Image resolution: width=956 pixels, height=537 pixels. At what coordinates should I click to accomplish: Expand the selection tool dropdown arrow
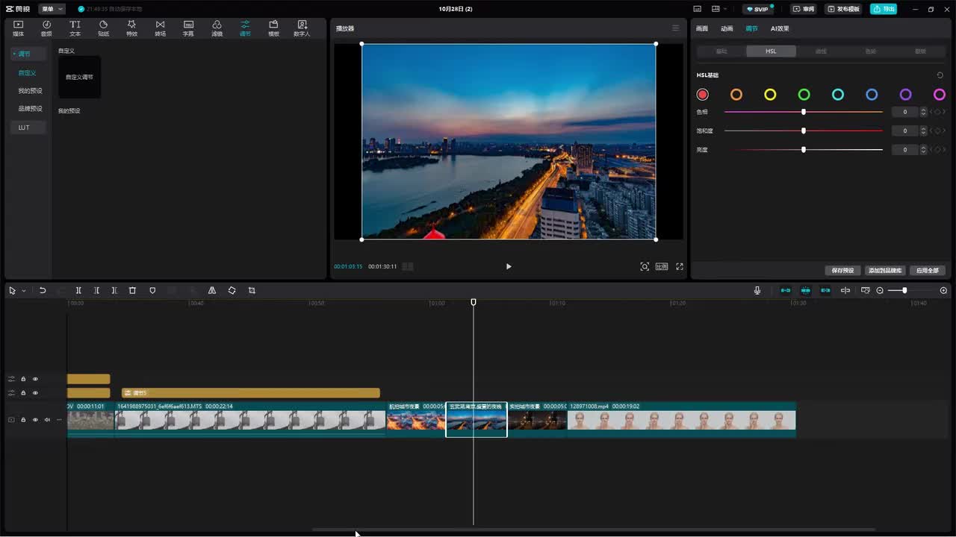tap(24, 291)
